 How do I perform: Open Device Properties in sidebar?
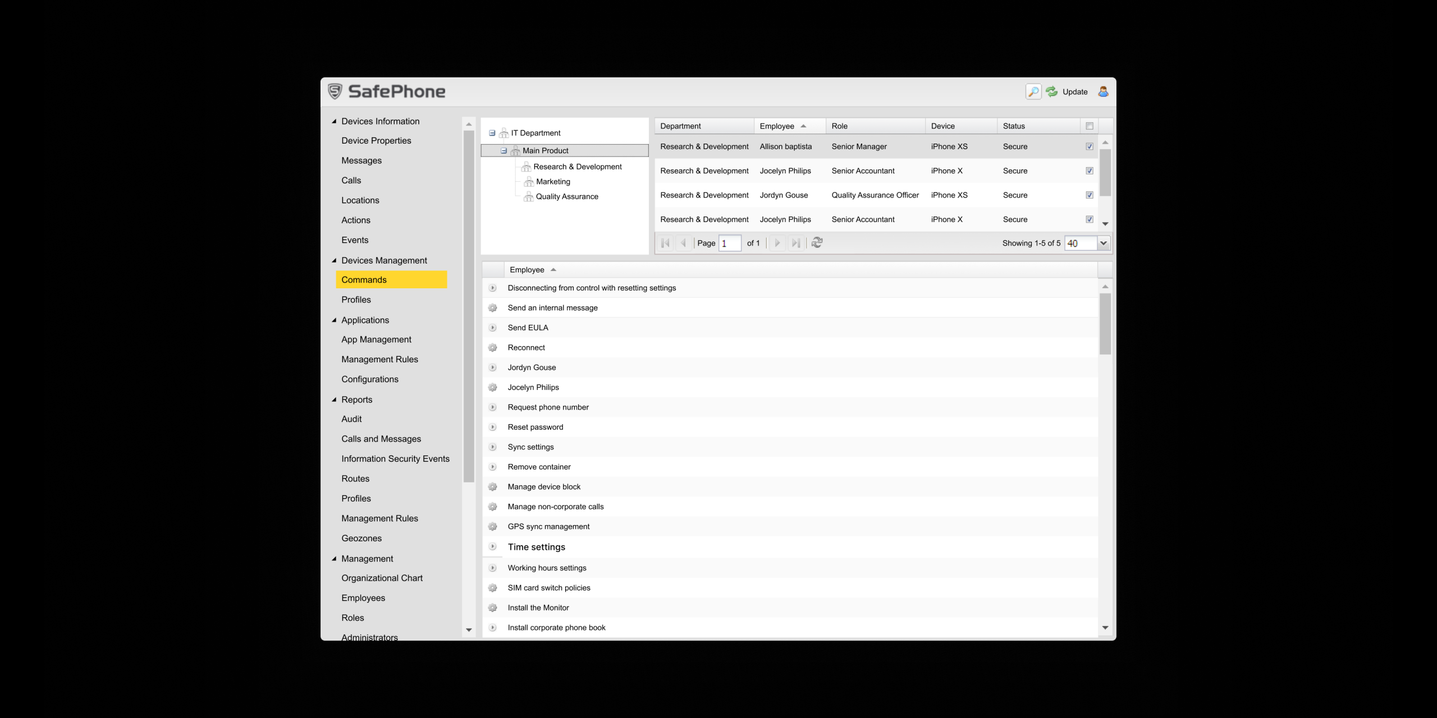click(376, 141)
